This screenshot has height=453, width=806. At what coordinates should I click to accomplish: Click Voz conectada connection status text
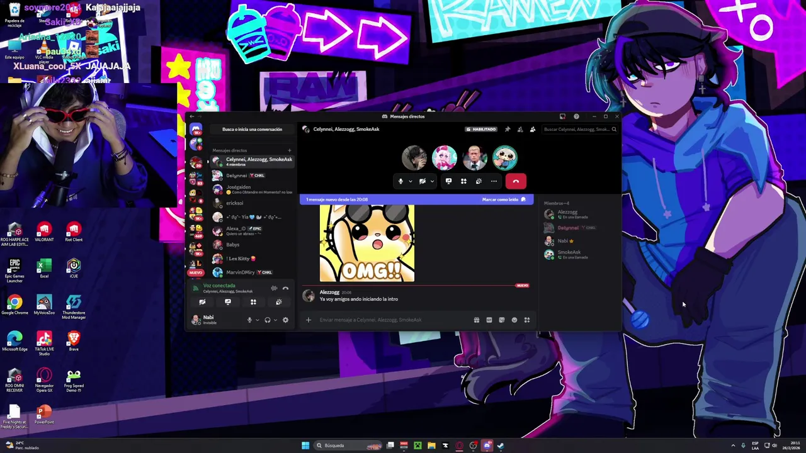click(x=219, y=286)
